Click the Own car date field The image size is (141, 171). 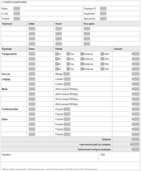(x=32, y=74)
